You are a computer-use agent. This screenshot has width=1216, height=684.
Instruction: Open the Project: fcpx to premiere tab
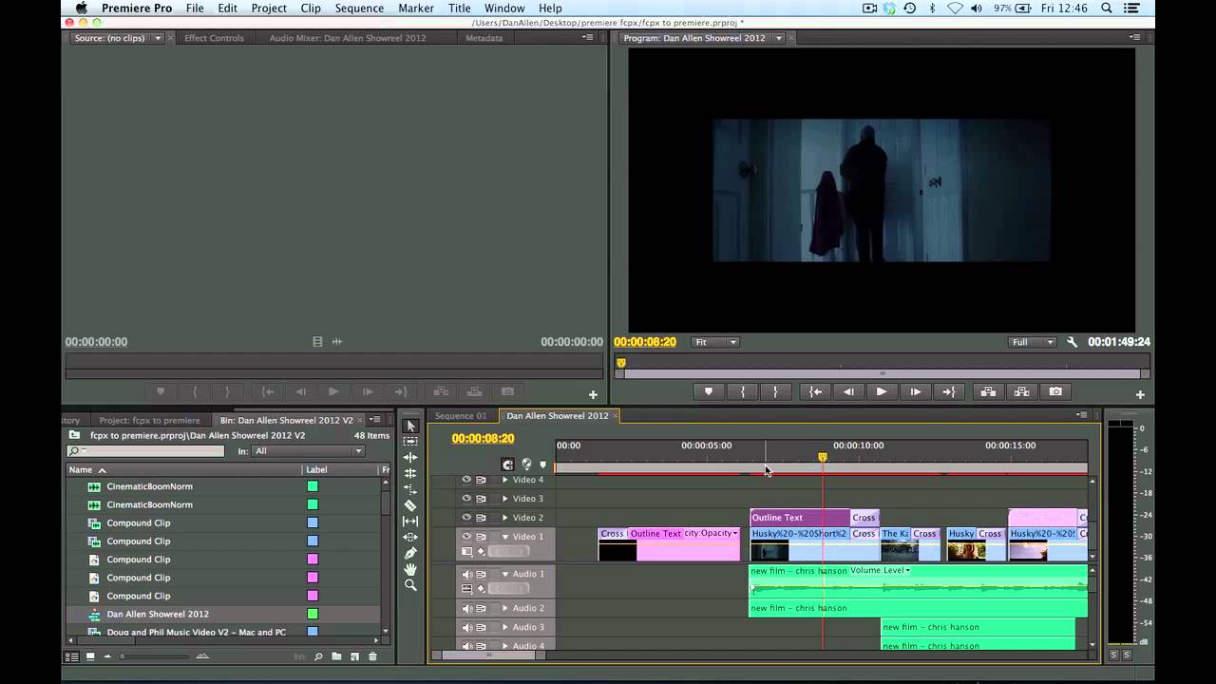150,420
